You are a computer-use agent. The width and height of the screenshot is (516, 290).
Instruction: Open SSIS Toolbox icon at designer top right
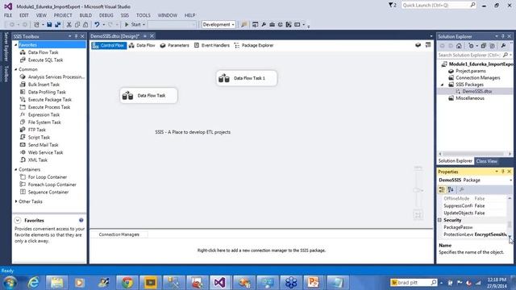point(428,45)
